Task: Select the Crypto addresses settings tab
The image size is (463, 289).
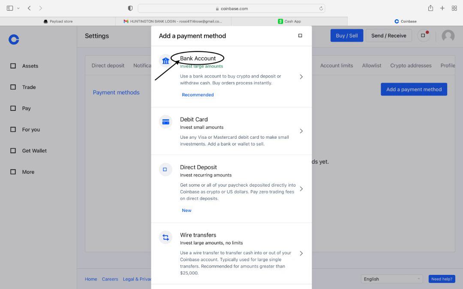Action: pos(411,66)
